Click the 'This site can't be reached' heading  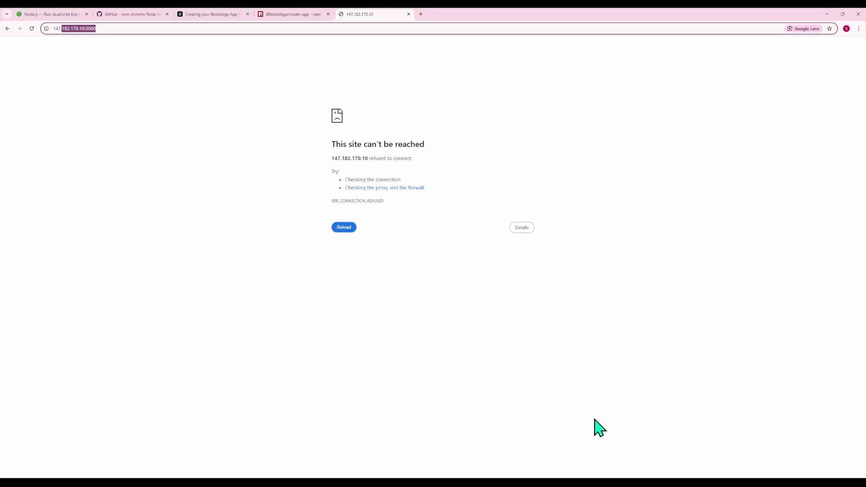click(x=378, y=144)
